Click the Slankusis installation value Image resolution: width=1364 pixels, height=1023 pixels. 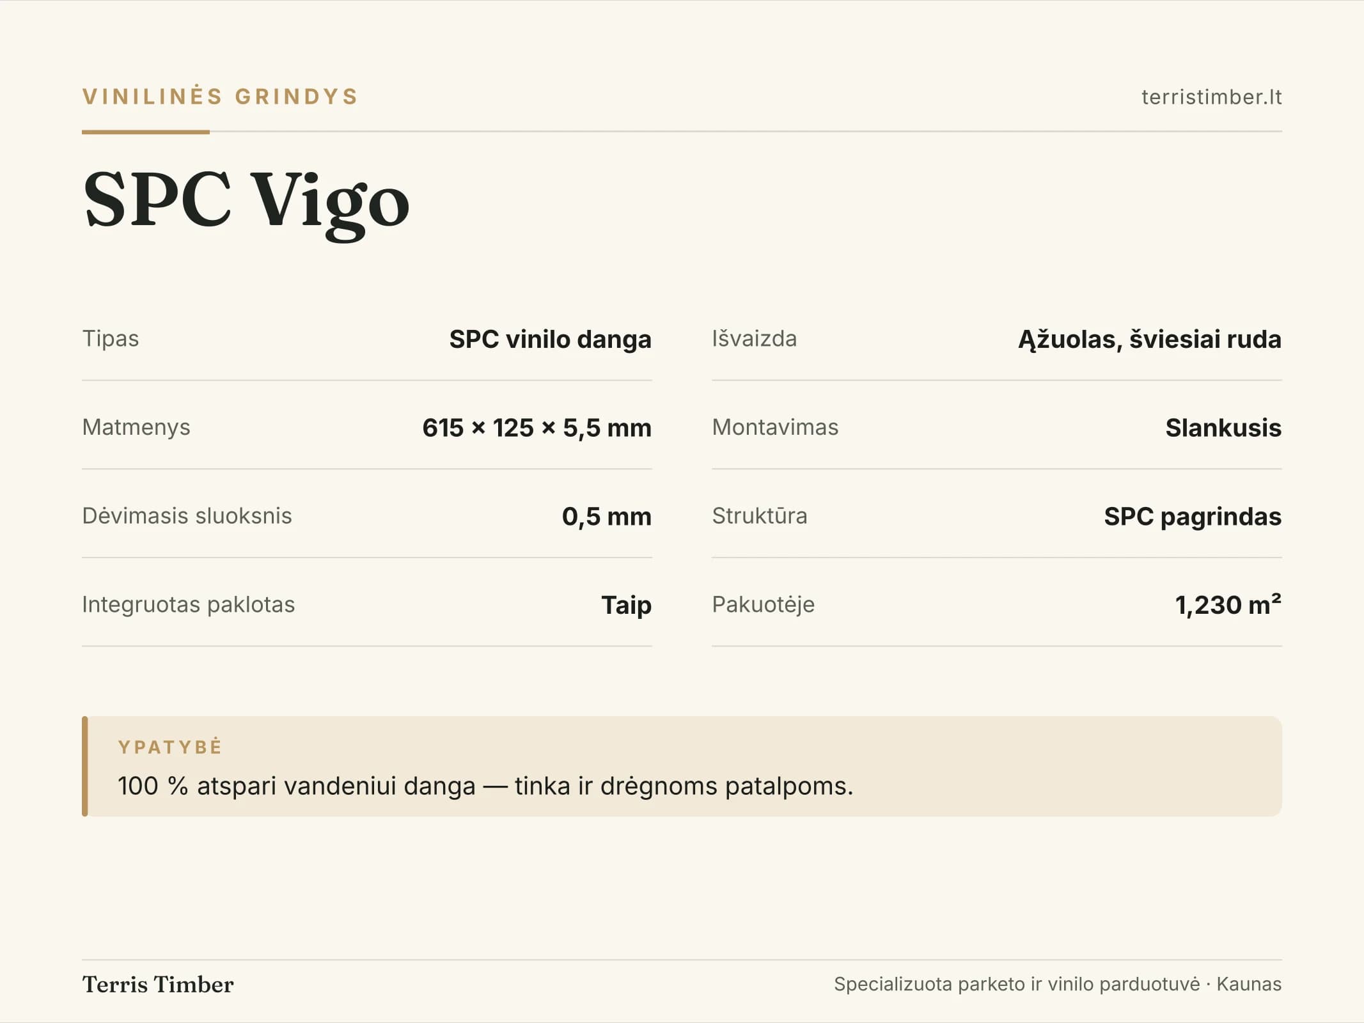tap(1223, 428)
